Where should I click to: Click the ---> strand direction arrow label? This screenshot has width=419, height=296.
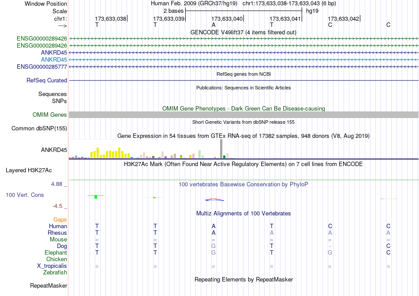62,26
